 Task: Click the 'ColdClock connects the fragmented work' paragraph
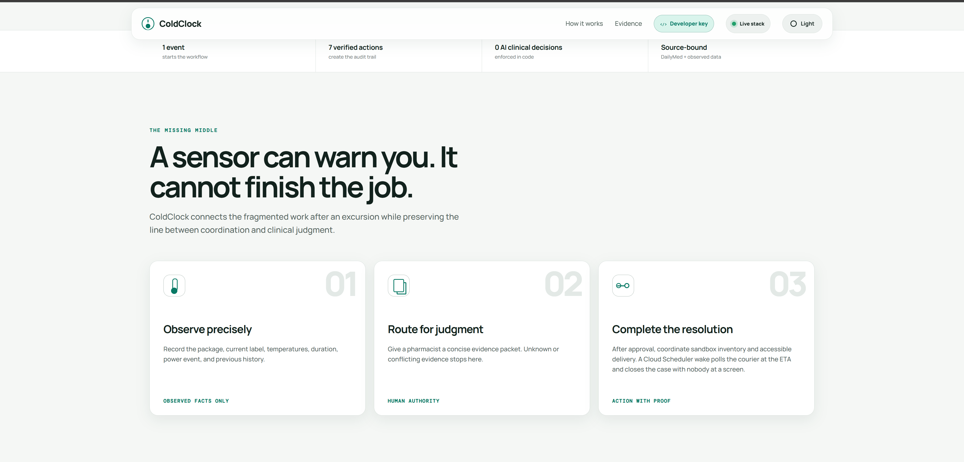pyautogui.click(x=304, y=223)
